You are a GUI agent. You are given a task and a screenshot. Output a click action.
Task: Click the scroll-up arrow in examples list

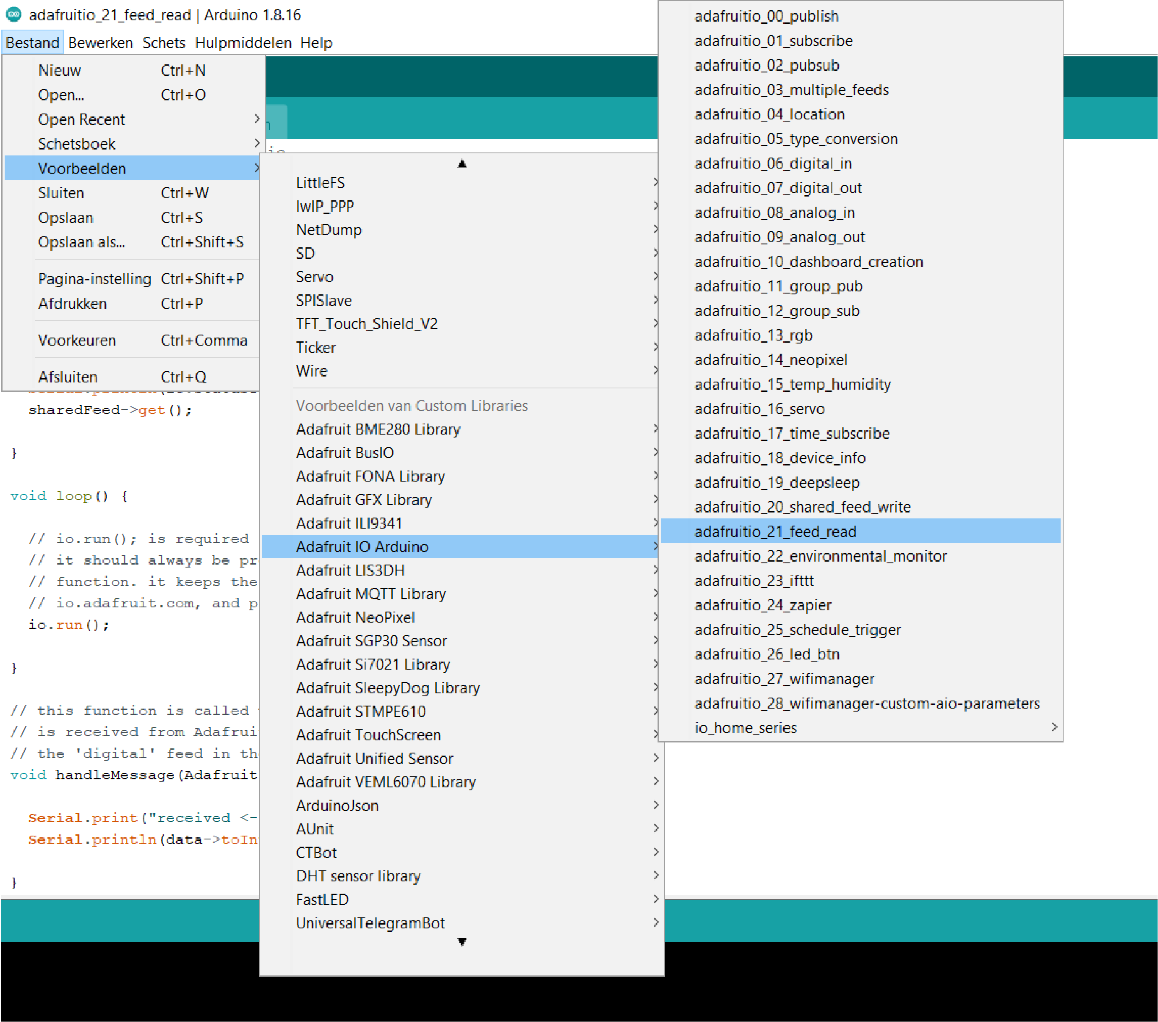(462, 163)
